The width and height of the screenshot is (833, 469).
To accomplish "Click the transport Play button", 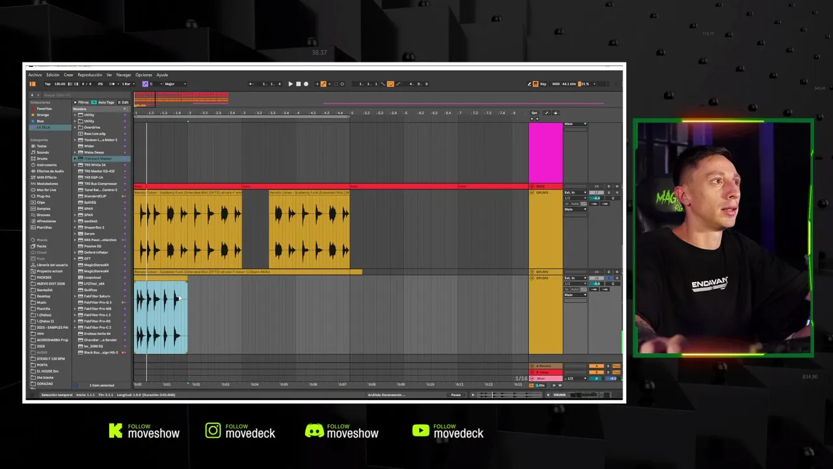I will coord(290,84).
